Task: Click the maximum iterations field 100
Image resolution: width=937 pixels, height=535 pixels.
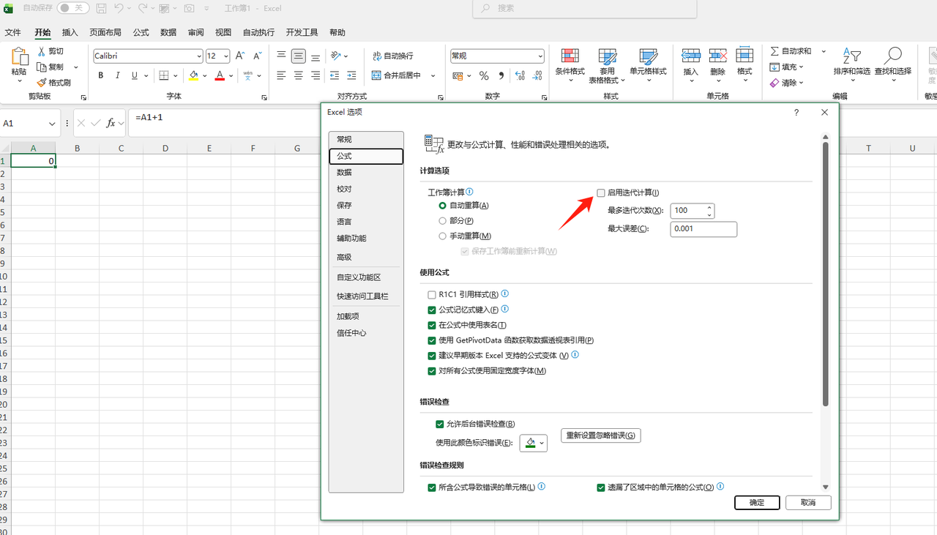Action: (x=688, y=211)
